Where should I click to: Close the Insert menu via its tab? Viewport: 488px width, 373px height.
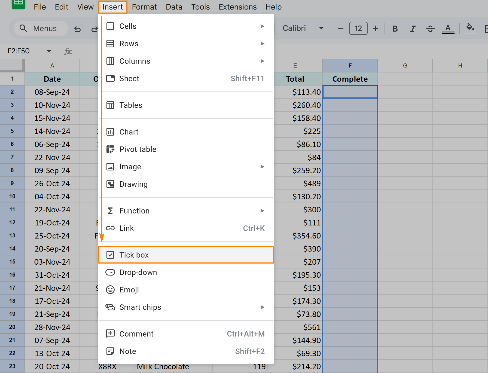[x=113, y=7]
